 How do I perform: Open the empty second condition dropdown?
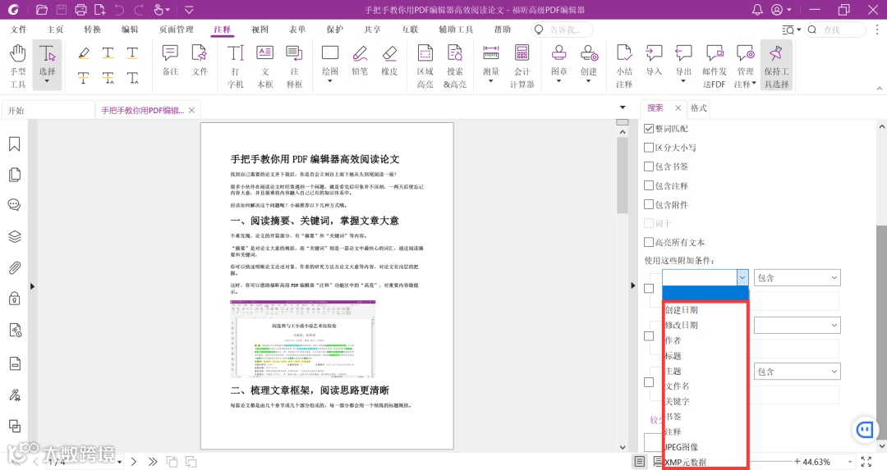(x=797, y=325)
